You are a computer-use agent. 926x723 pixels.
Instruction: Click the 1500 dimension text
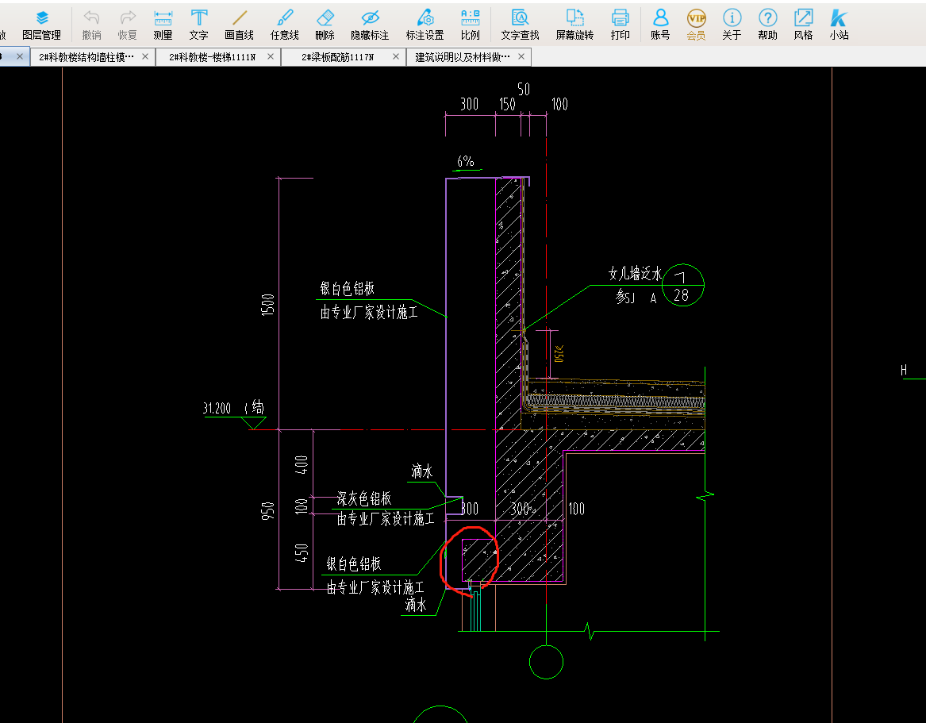click(267, 305)
